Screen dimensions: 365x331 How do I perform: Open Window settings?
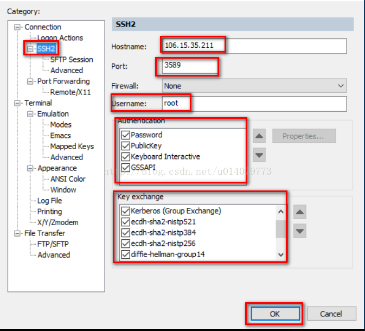[63, 190]
